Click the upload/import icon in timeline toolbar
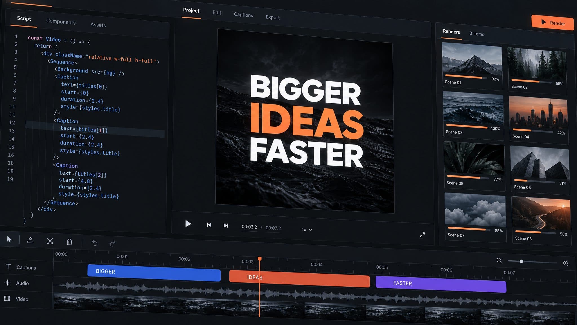This screenshot has width=577, height=325. point(30,240)
